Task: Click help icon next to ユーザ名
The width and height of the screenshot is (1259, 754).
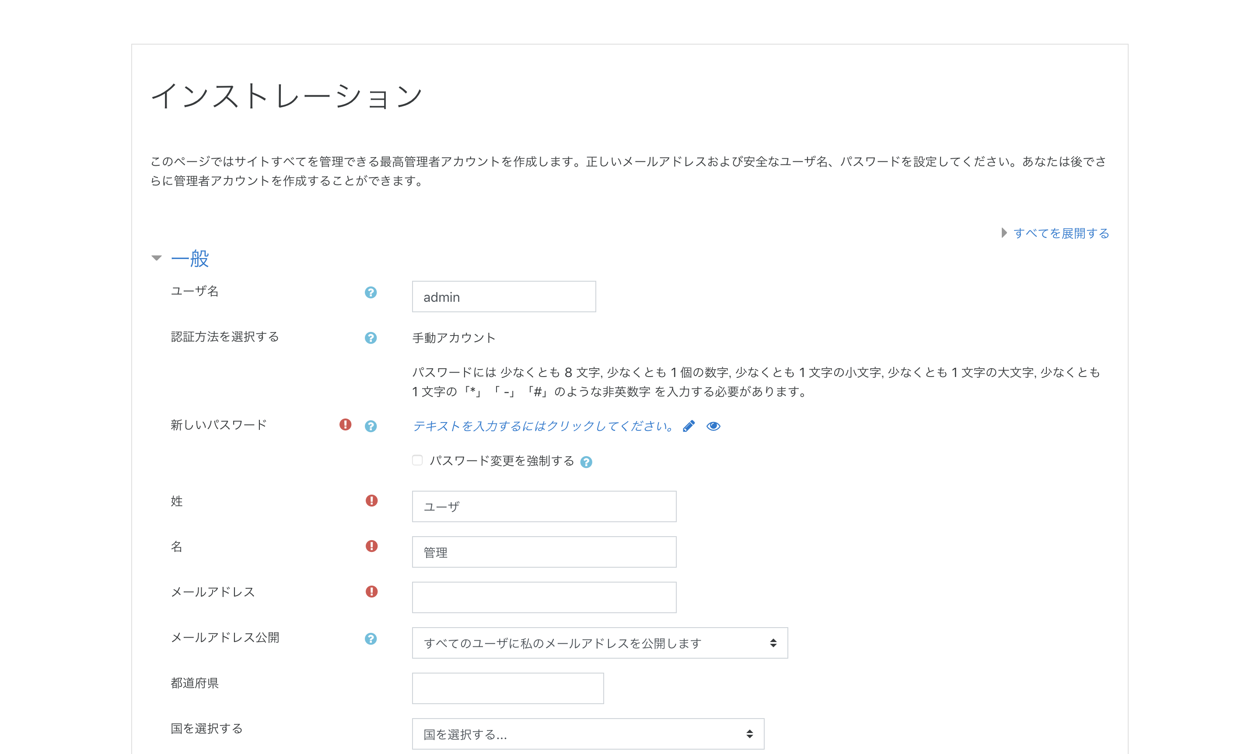Action: coord(371,292)
